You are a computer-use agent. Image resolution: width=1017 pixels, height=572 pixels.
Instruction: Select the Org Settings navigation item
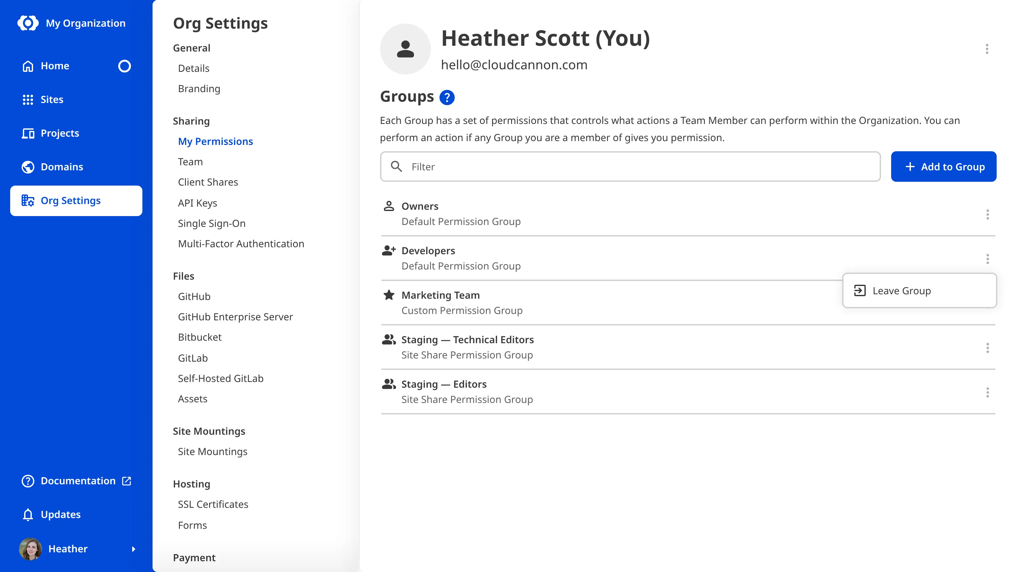76,201
